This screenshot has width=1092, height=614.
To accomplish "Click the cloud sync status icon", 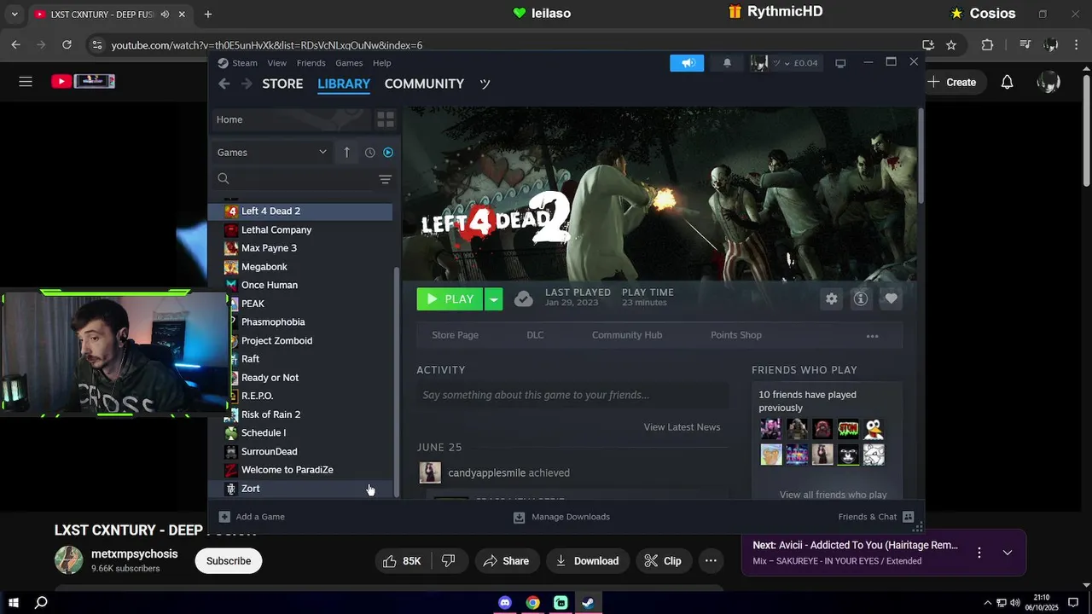I will [x=524, y=298].
